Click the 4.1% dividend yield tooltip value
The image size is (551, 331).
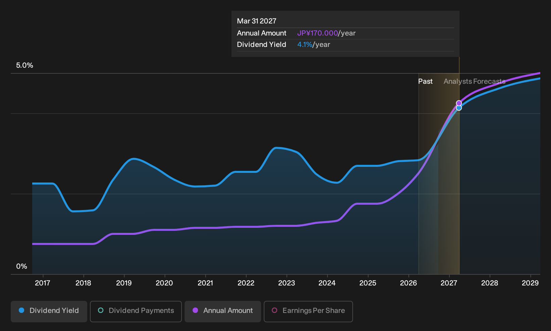tap(305, 45)
